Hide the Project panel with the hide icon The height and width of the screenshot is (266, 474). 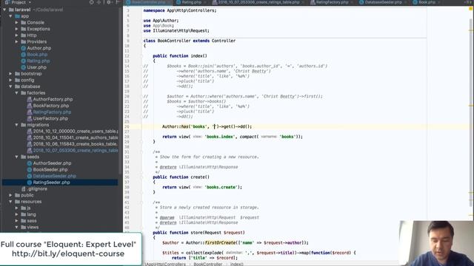[x=118, y=2]
